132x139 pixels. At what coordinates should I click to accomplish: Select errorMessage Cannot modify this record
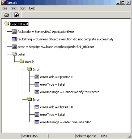(70, 92)
